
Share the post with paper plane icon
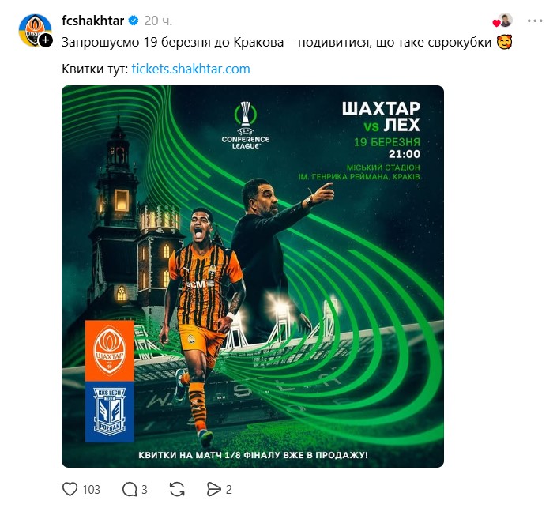point(213,490)
